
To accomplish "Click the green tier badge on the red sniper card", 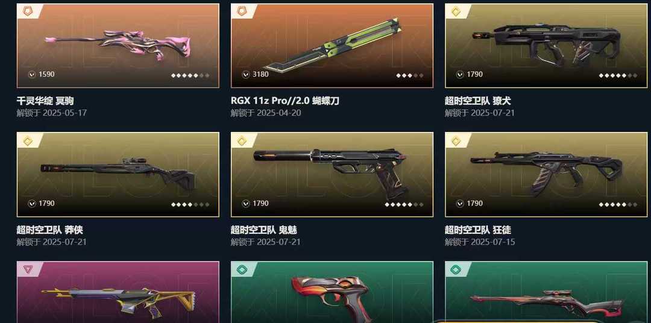I will (456, 270).
